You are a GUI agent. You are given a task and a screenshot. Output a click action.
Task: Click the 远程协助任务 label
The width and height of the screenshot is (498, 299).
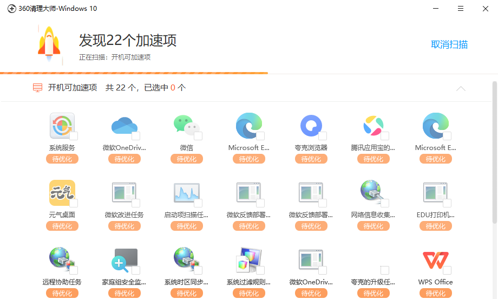pyautogui.click(x=62, y=282)
